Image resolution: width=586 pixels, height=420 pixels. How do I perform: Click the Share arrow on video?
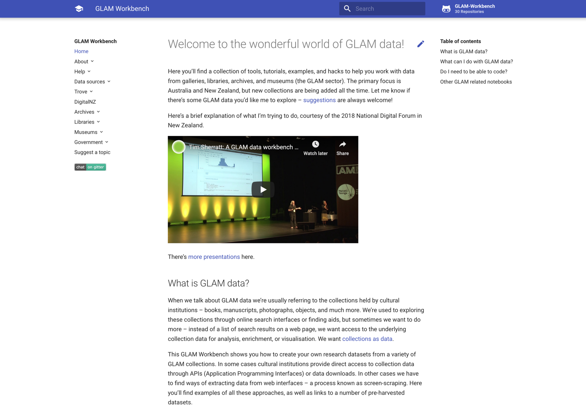coord(342,144)
